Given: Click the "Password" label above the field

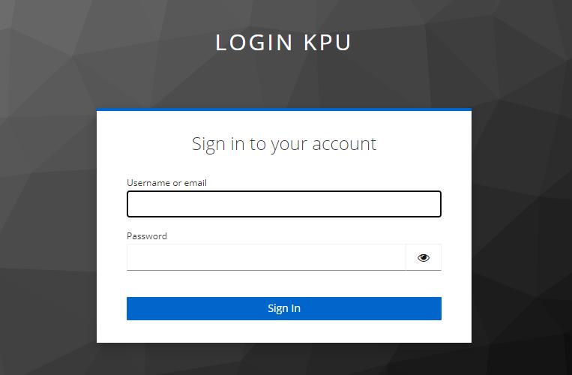Looking at the screenshot, I should tap(147, 236).
